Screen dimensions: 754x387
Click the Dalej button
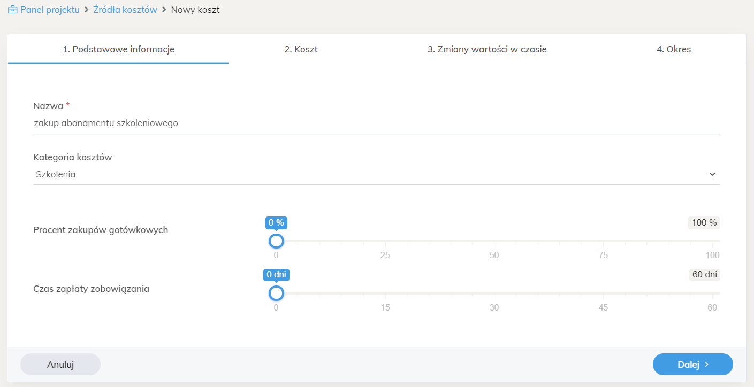pyautogui.click(x=693, y=365)
